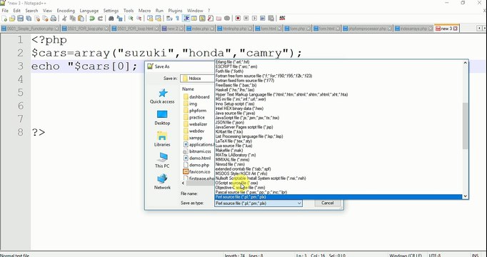This screenshot has height=257, width=487.
Task: Pick Lua source File type
Action: 234,146
